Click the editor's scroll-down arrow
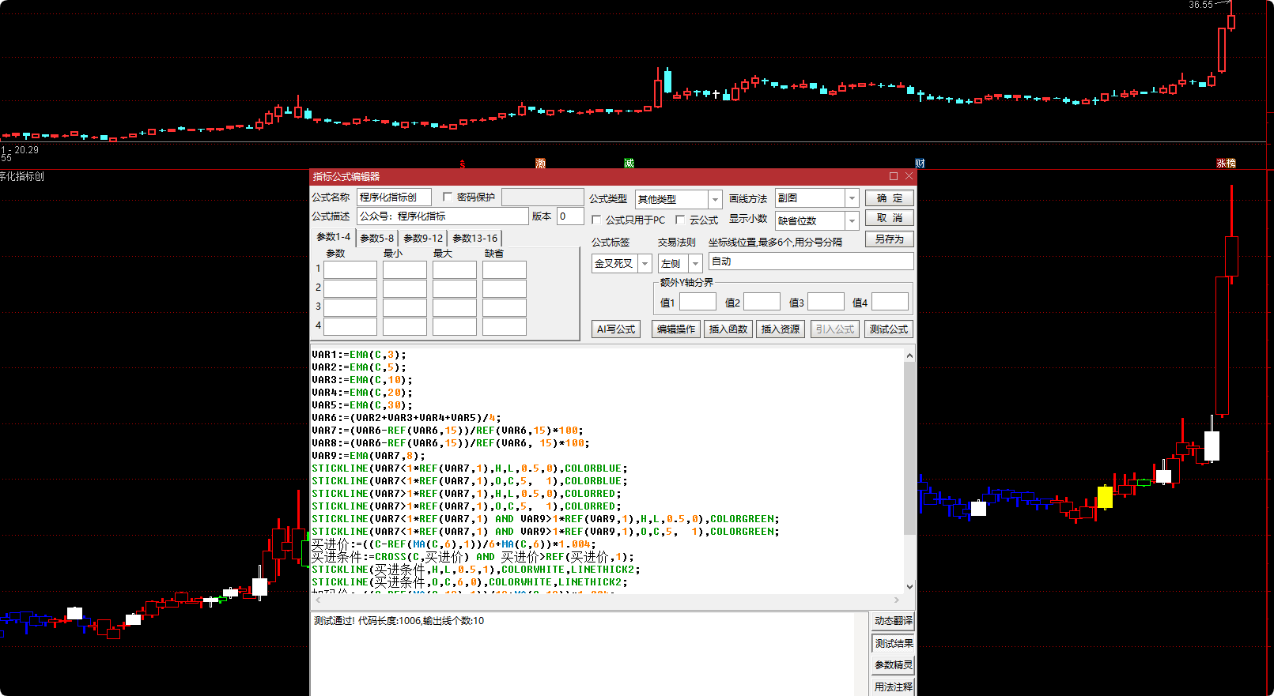1274x696 pixels. coord(909,586)
